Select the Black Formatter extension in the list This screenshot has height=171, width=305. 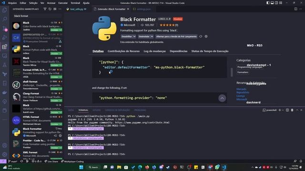37,132
